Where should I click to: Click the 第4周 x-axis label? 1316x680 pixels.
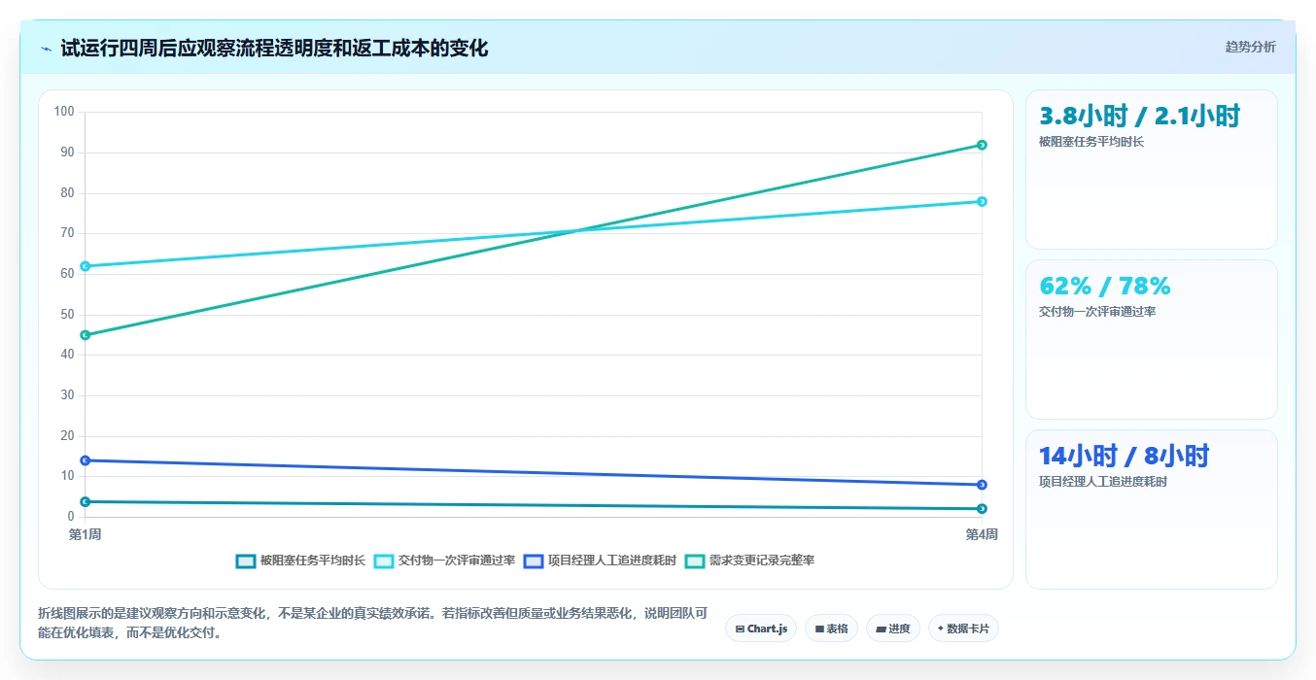pyautogui.click(x=982, y=534)
